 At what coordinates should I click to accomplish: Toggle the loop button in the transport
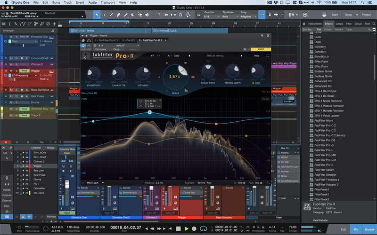pos(204,228)
